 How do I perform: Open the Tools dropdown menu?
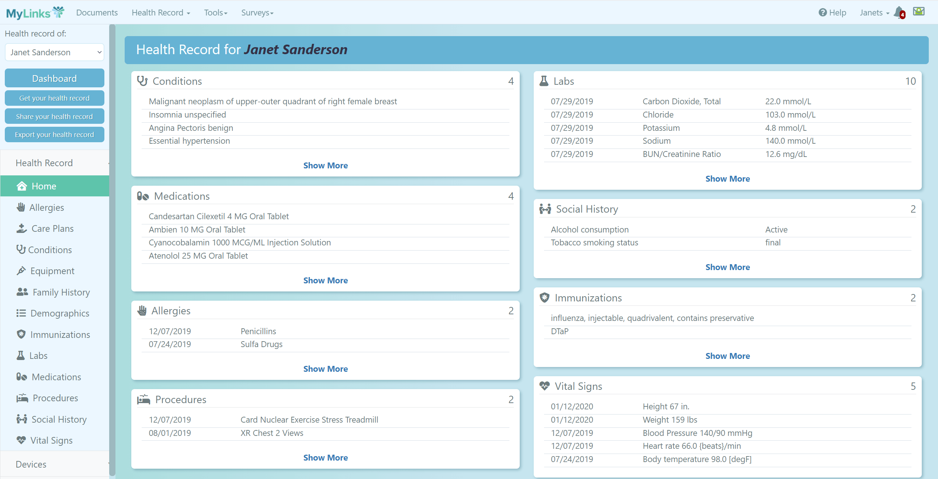click(216, 13)
